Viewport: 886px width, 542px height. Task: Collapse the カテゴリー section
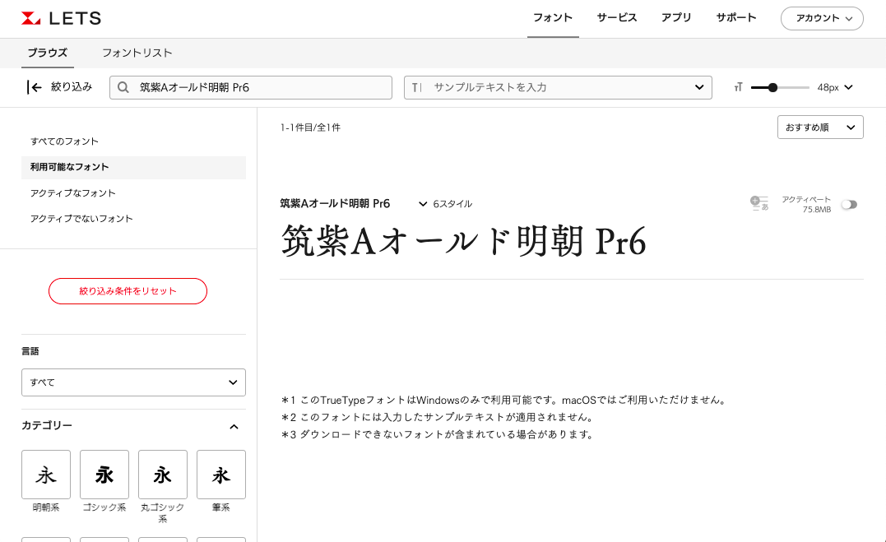pos(234,427)
